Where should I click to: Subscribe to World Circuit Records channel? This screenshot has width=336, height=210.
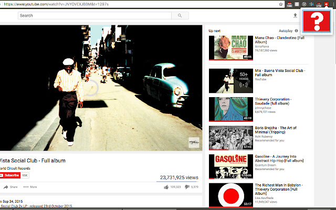(x=10, y=175)
